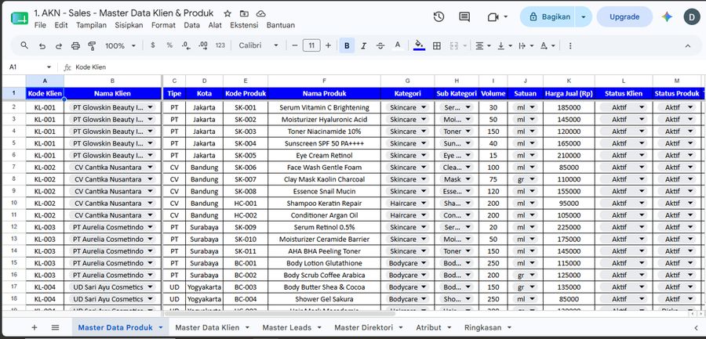Click the formula bar Kode Klien
Image resolution: width=706 pixels, height=339 pixels.
pyautogui.click(x=90, y=67)
